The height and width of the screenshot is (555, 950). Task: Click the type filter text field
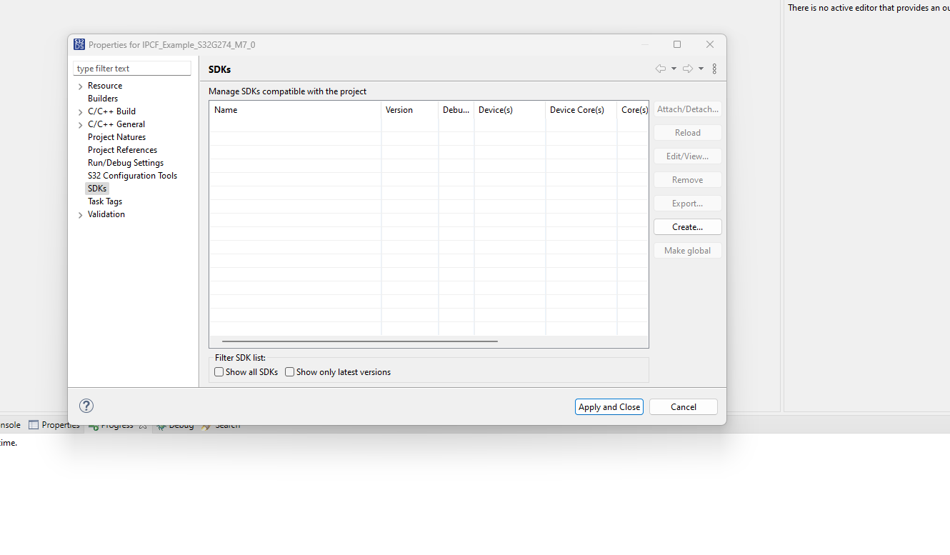(x=132, y=69)
